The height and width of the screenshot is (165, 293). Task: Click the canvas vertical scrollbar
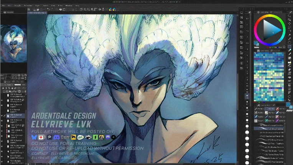click(x=237, y=92)
